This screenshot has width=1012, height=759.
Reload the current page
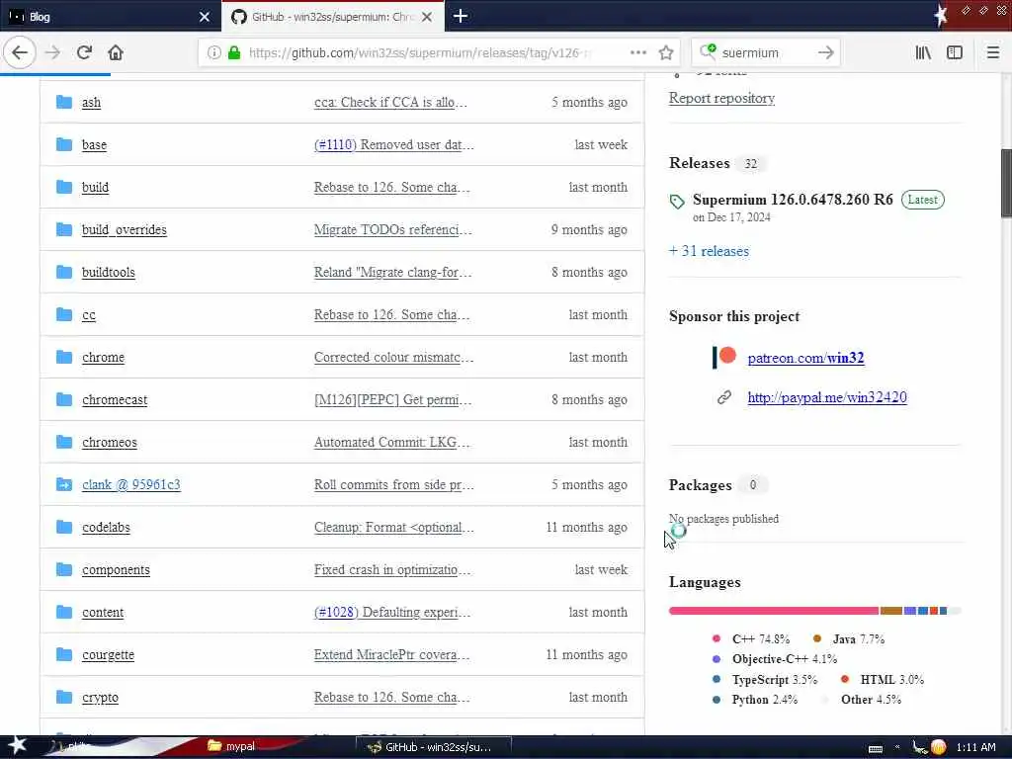point(84,52)
